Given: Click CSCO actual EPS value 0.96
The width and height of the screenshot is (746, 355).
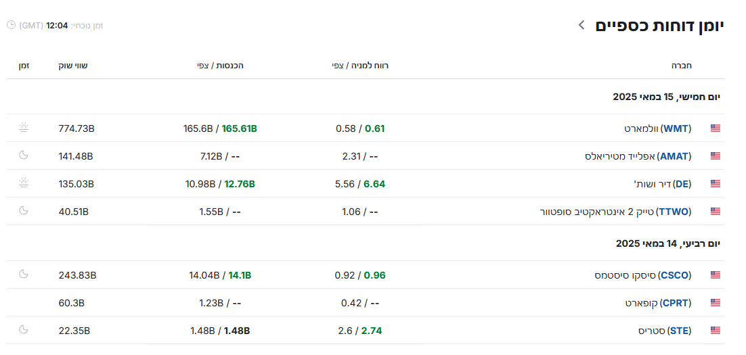Looking at the screenshot, I should tap(375, 276).
